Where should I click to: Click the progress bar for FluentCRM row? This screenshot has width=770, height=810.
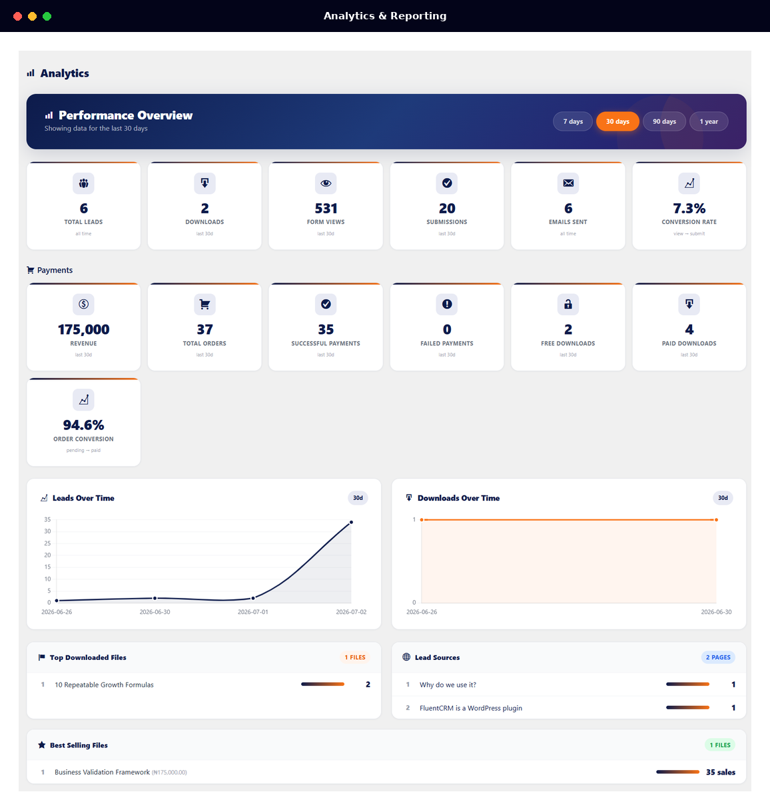coord(687,708)
